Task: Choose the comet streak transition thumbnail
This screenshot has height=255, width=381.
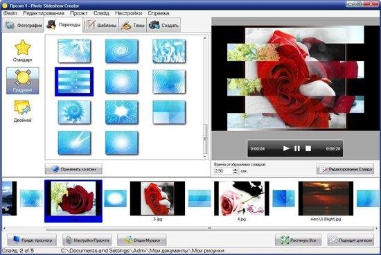Action: (74, 143)
